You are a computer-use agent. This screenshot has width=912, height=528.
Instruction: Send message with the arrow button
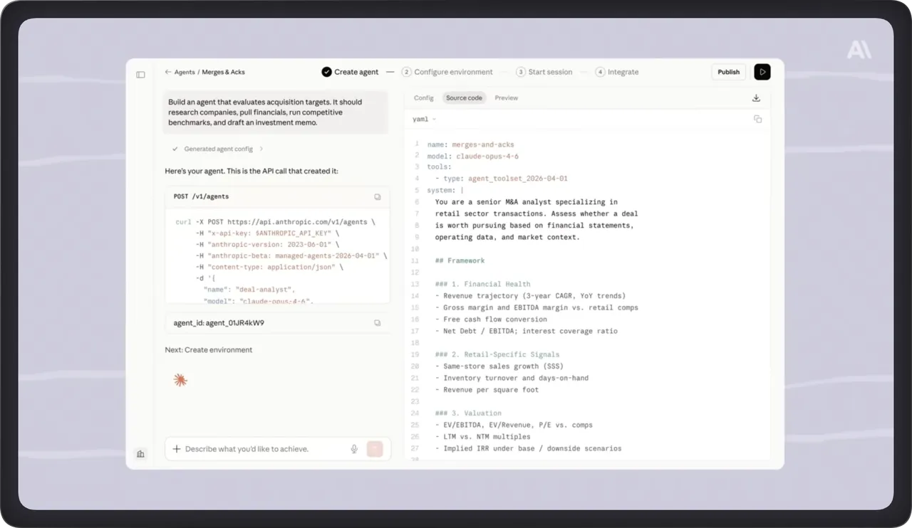pyautogui.click(x=375, y=449)
